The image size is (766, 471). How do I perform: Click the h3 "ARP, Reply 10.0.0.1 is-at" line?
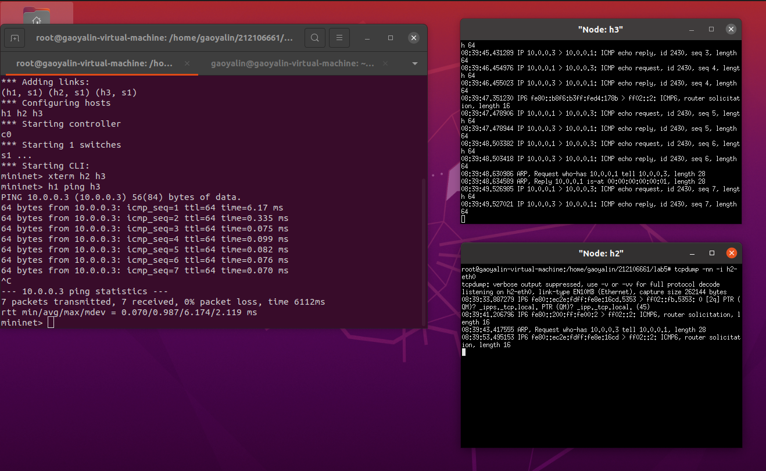pyautogui.click(x=584, y=181)
